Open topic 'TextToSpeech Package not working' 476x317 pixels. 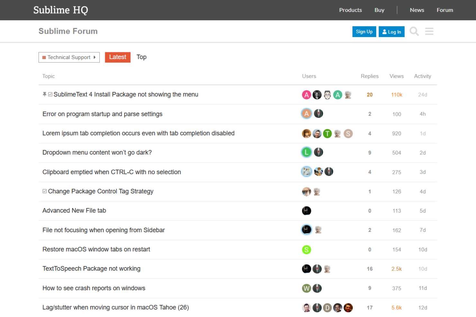tap(91, 269)
